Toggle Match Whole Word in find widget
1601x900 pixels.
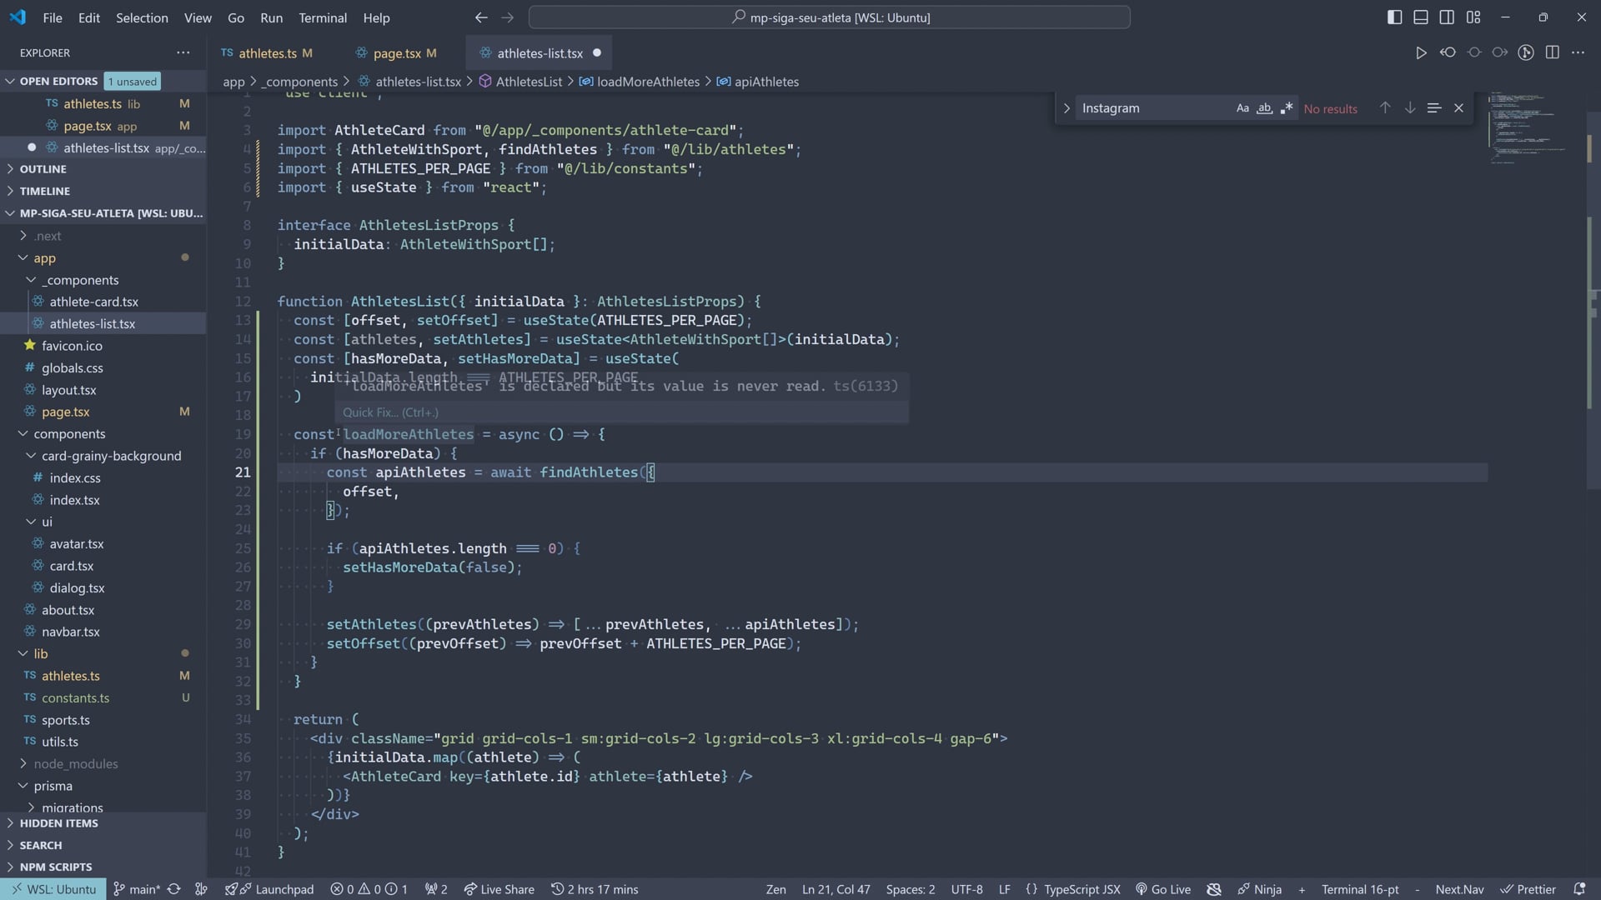(x=1264, y=108)
